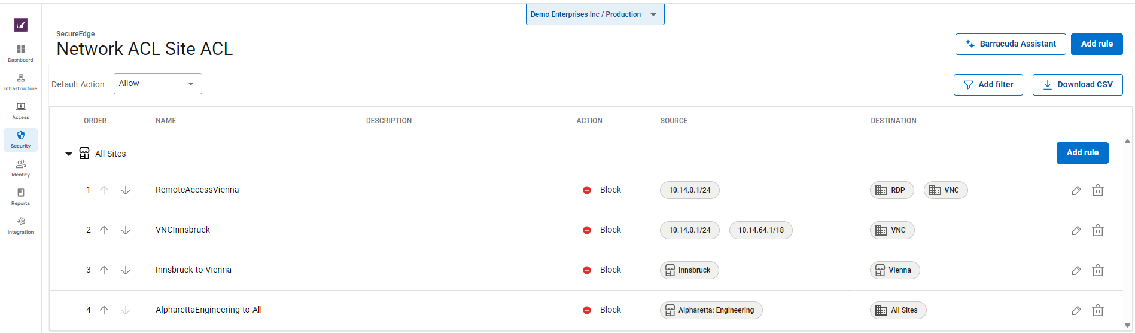This screenshot has height=333, width=1135.
Task: Edit the RemoteAccessVienna rule with pencil icon
Action: coord(1076,191)
